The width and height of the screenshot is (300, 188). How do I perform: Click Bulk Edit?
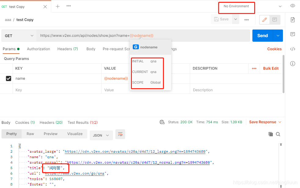point(271,68)
